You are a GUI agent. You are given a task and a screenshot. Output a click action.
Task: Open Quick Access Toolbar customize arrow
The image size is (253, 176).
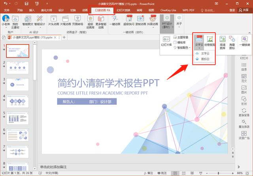(x=47, y=4)
